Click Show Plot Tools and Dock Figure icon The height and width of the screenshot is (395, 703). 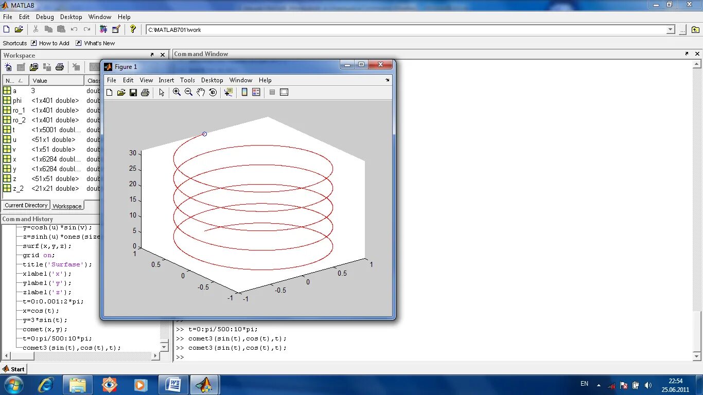284,92
